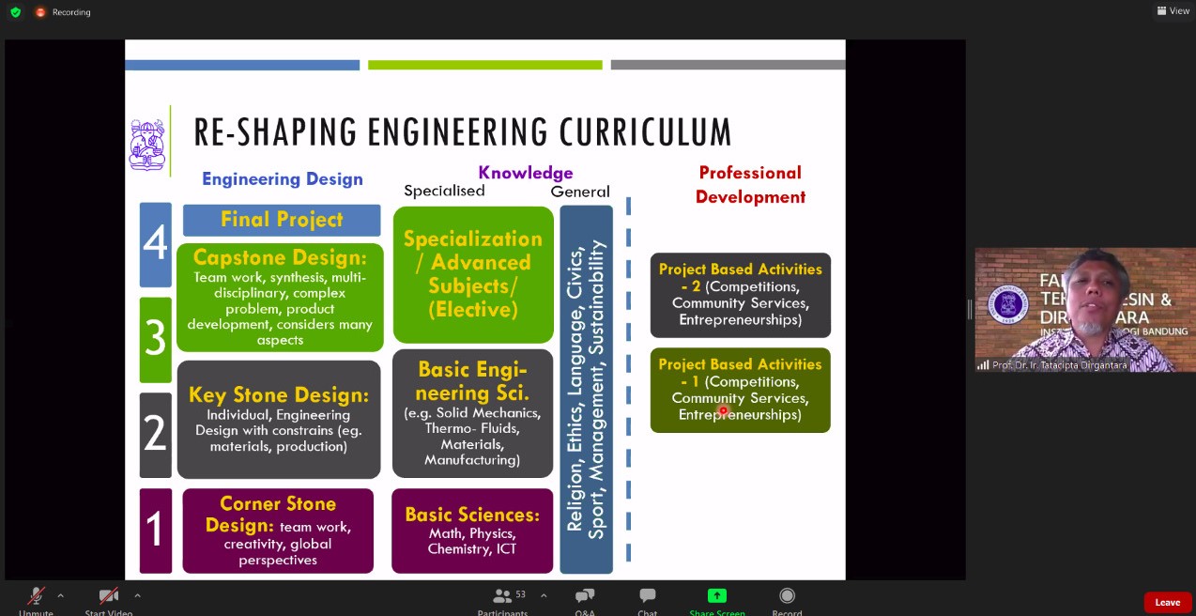Expand the arrow next to Participants
Viewport: 1196px width, 616px height.
544,595
